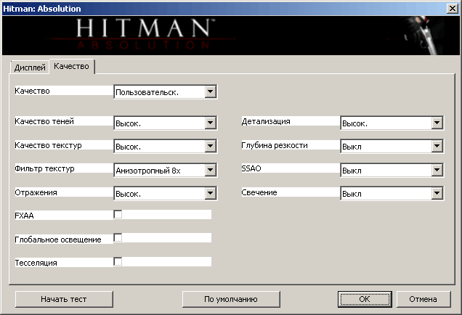Open the Качество preset dropdown showing Пользовательск.

click(166, 92)
